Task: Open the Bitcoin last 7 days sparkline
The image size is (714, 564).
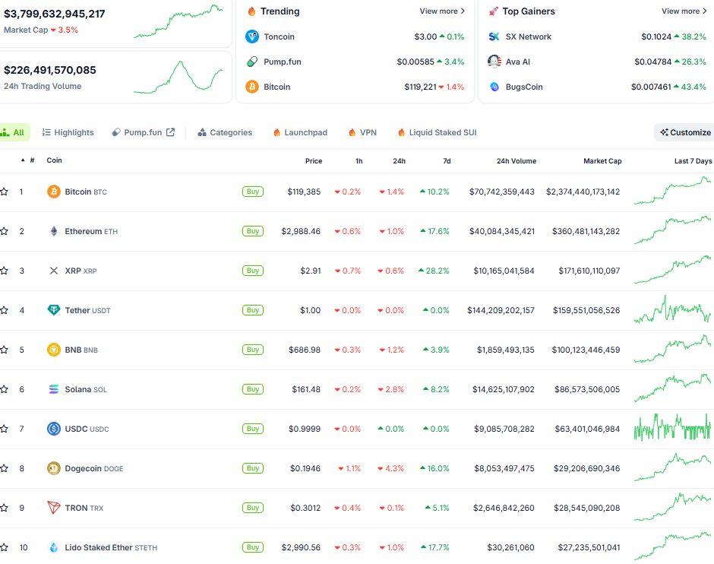Action: point(672,192)
